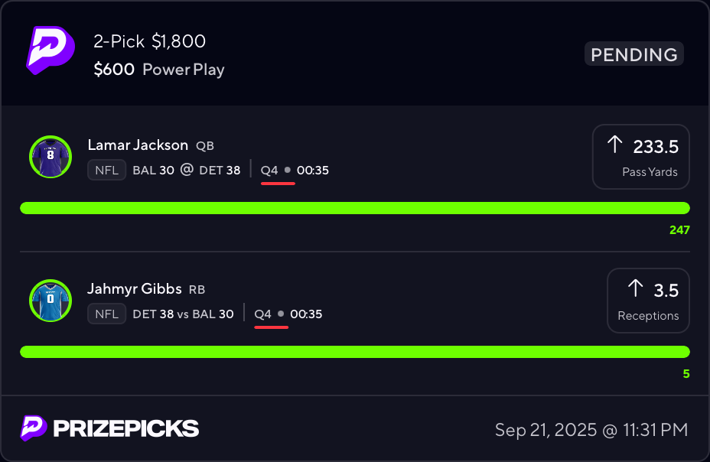
Task: Select the 233.5 Pass Yards projection box
Action: (x=640, y=157)
